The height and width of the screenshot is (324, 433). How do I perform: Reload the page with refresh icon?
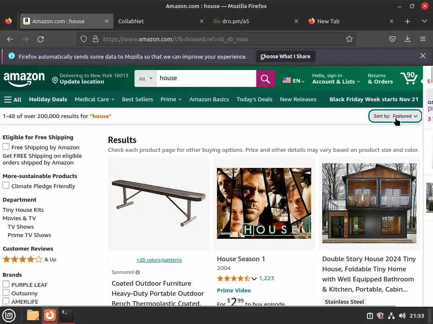click(x=41, y=39)
